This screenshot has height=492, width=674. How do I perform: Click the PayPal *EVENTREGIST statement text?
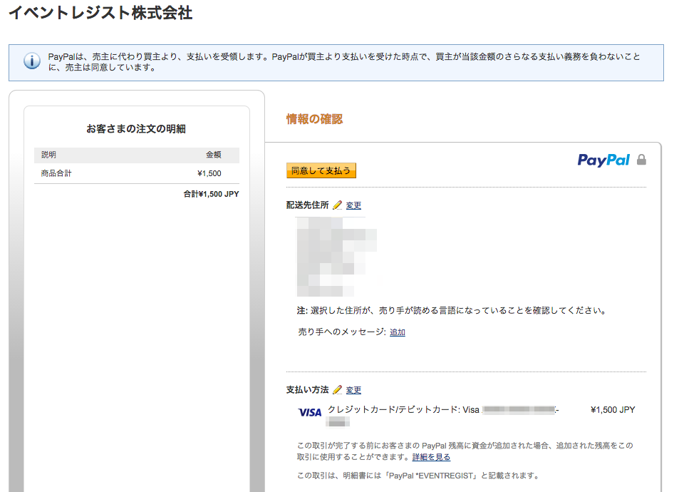click(x=418, y=476)
